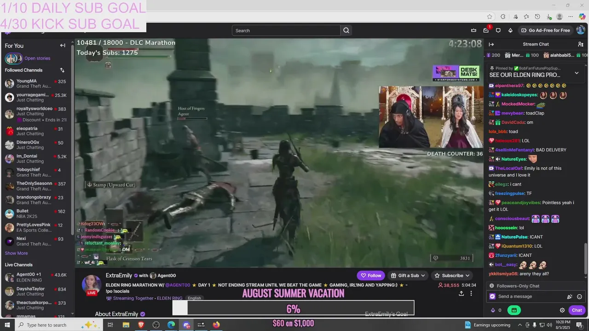Open the YoungMA followed channel
The height and width of the screenshot is (331, 589).
[x=35, y=84]
